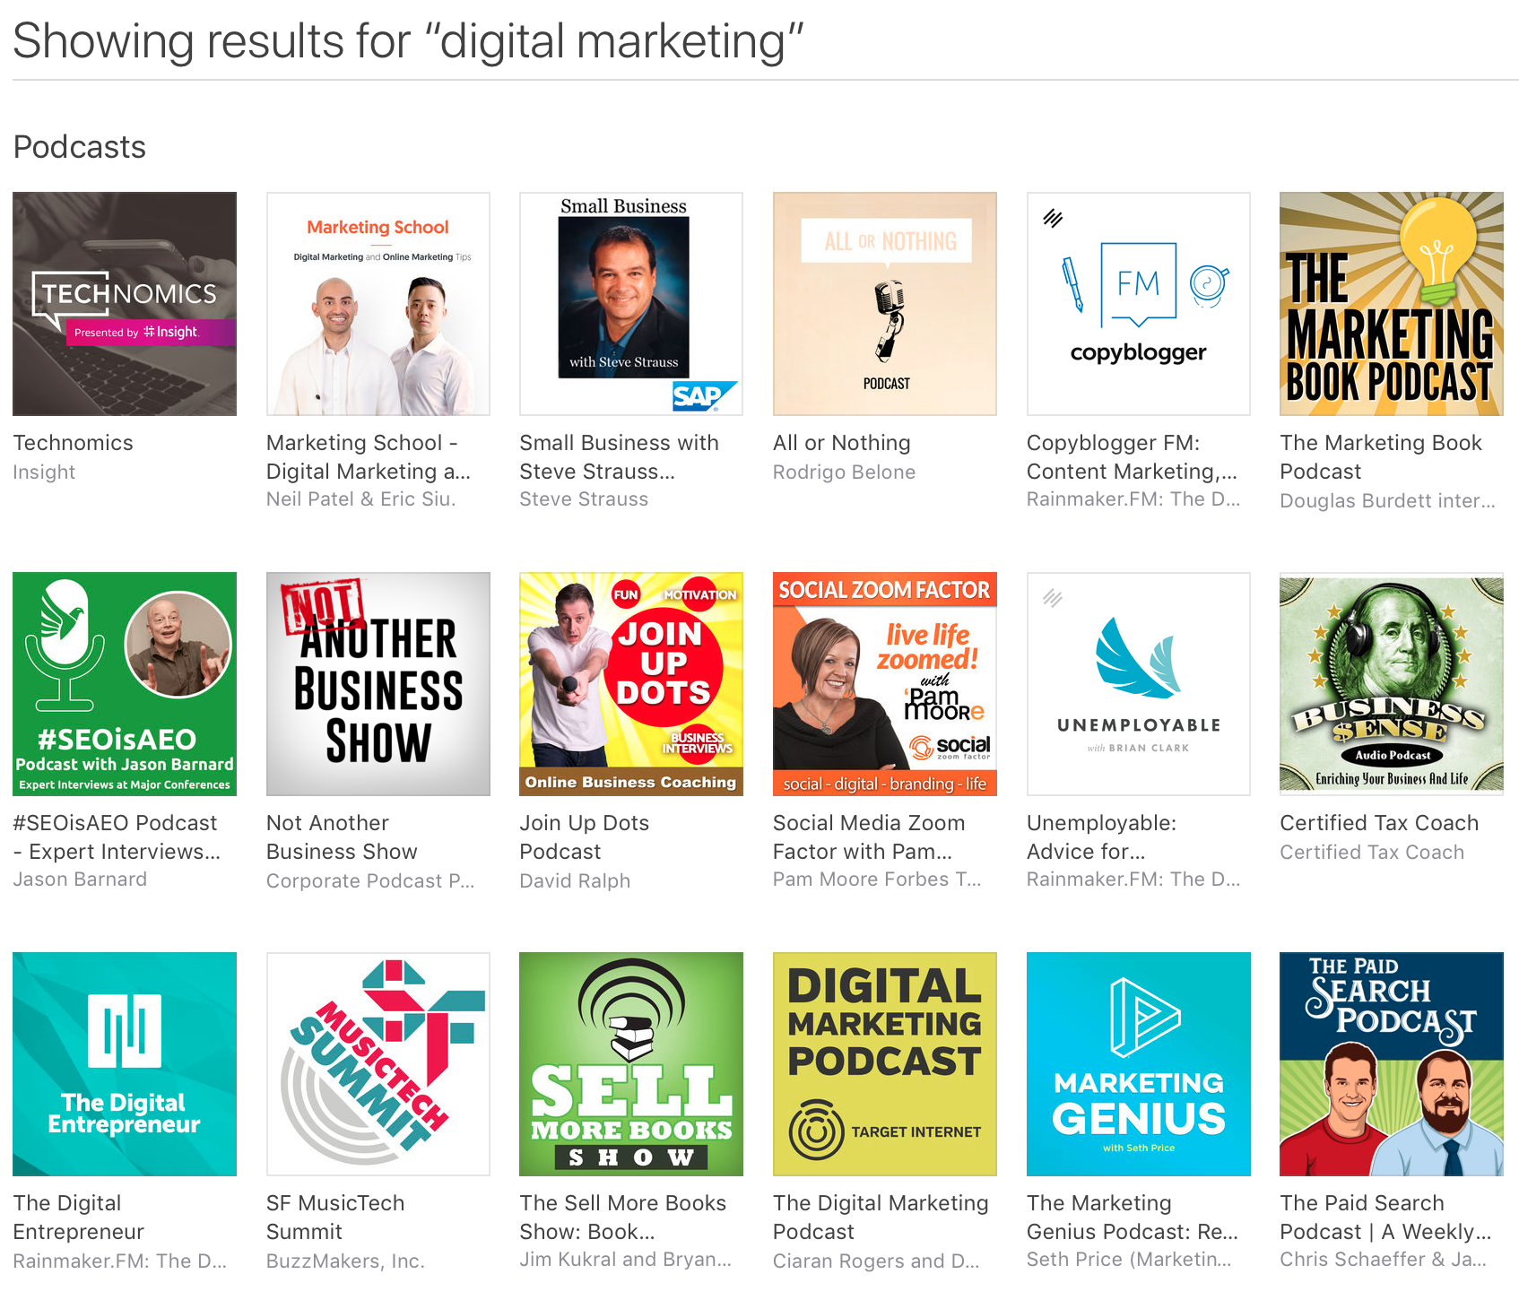This screenshot has width=1519, height=1300.
Task: Click author Douglas Burdett under Marketing Book
Action: [x=1387, y=501]
